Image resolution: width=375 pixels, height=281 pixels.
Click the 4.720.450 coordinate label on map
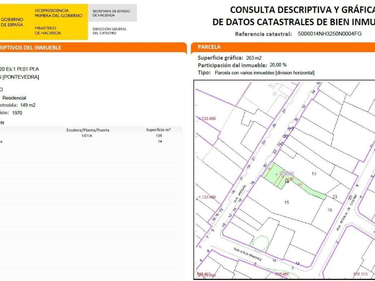207,119
